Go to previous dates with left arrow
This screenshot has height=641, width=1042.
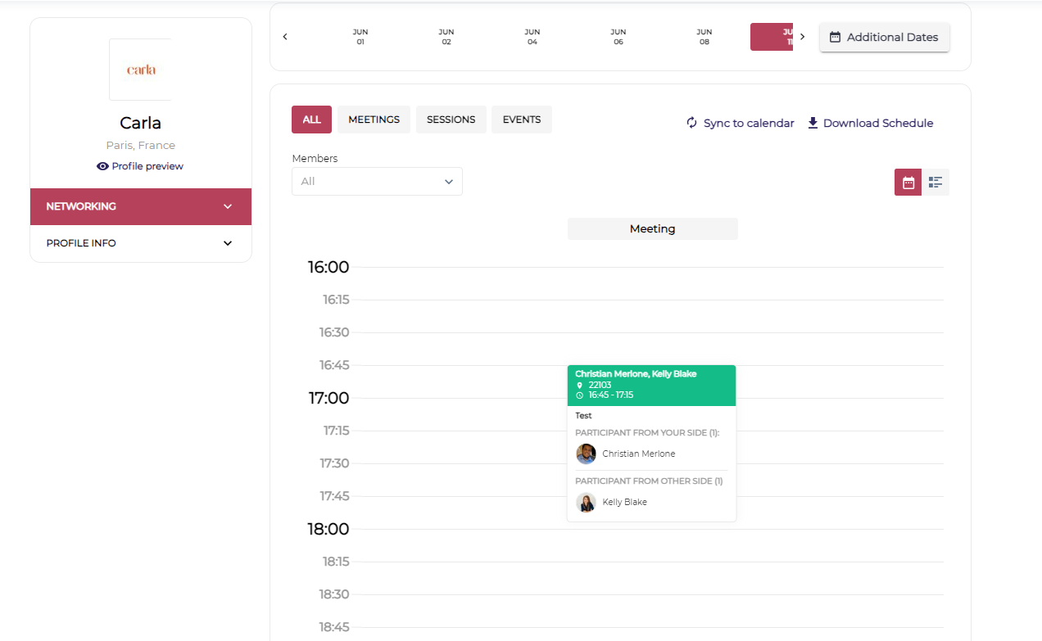point(285,37)
